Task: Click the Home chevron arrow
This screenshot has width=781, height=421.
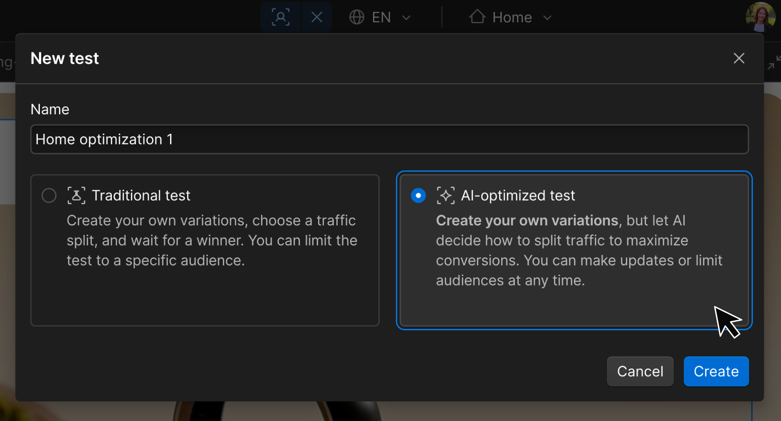Action: [547, 18]
